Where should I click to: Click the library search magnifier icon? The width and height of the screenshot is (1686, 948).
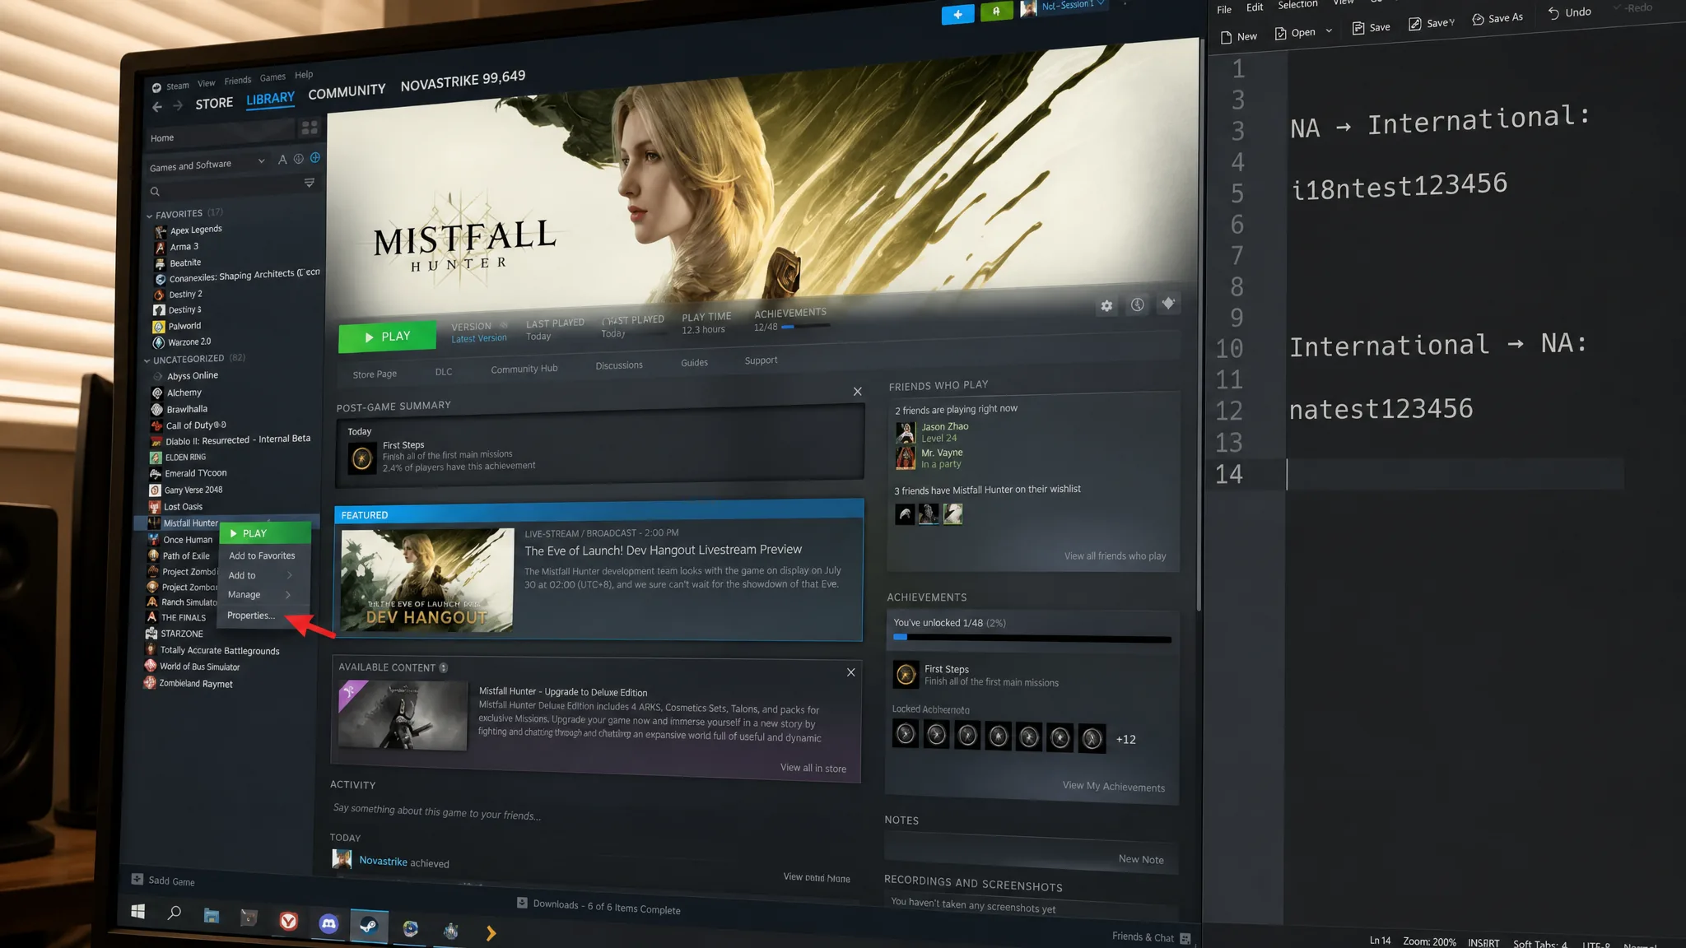pos(155,192)
